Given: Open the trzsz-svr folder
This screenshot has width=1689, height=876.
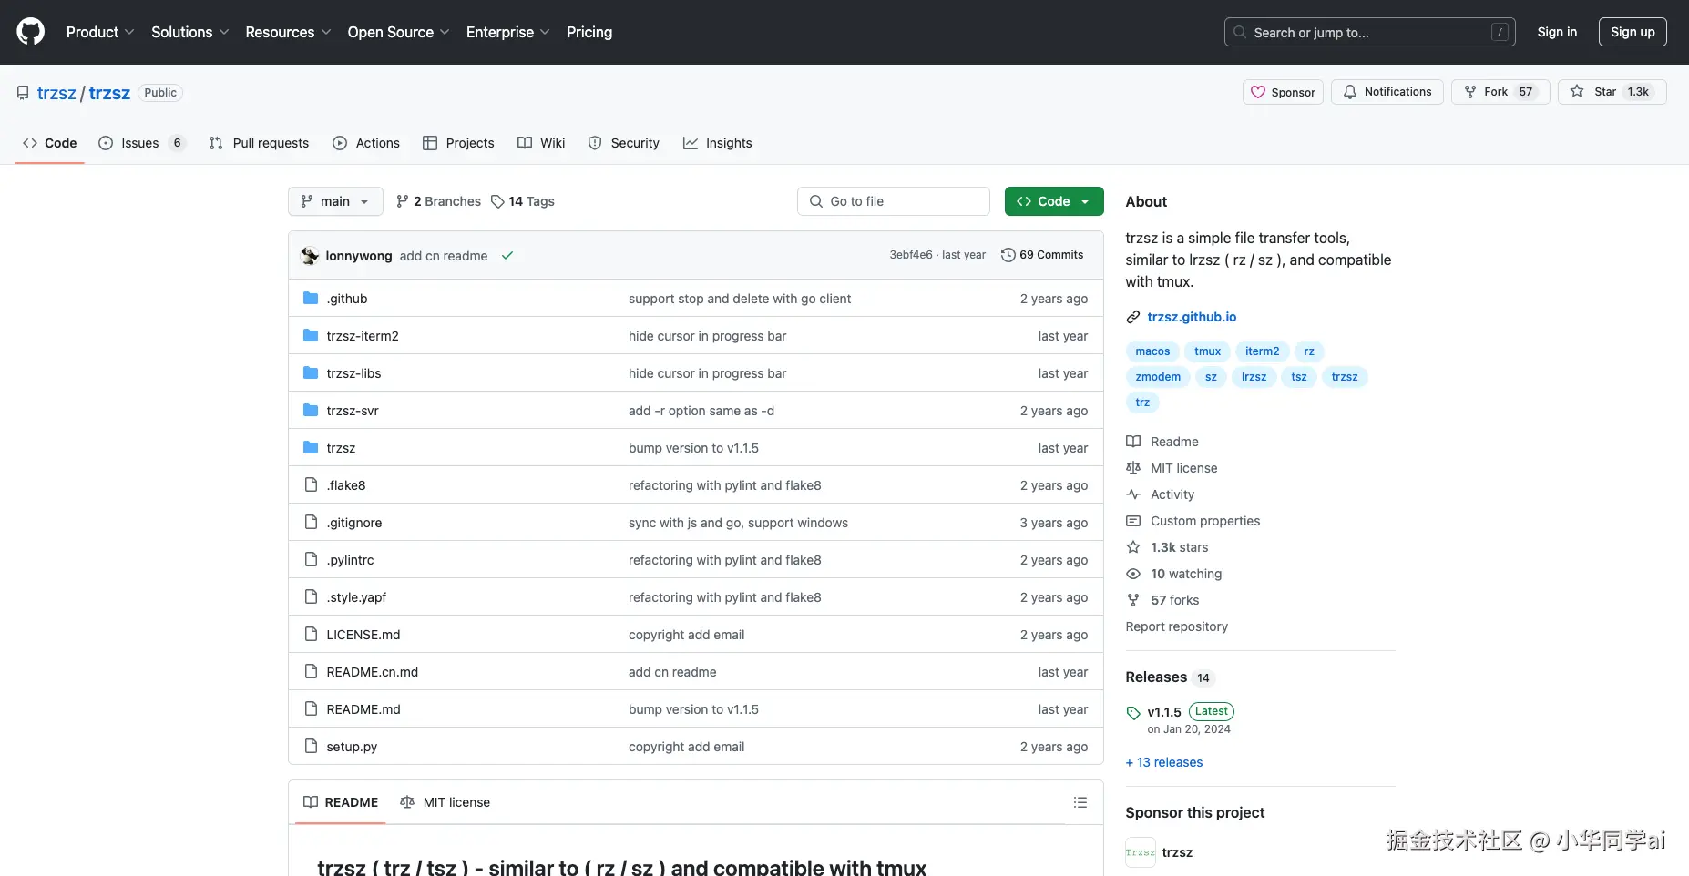Looking at the screenshot, I should click(x=353, y=411).
